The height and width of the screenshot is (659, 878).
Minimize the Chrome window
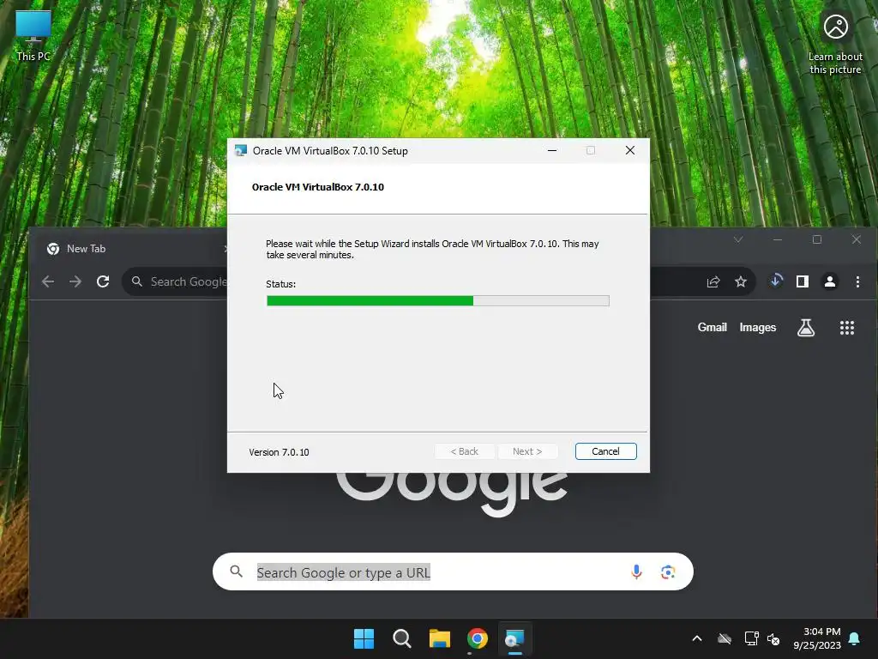click(x=777, y=239)
